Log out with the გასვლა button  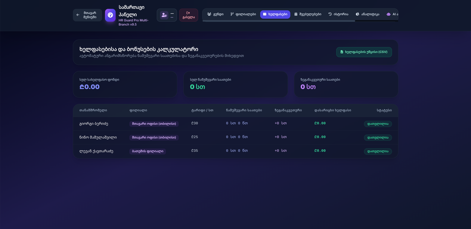click(x=188, y=15)
